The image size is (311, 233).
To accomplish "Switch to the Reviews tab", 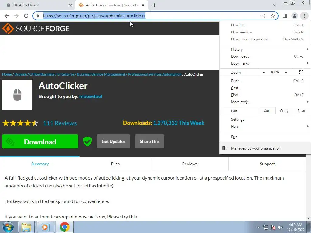I will point(190,164).
